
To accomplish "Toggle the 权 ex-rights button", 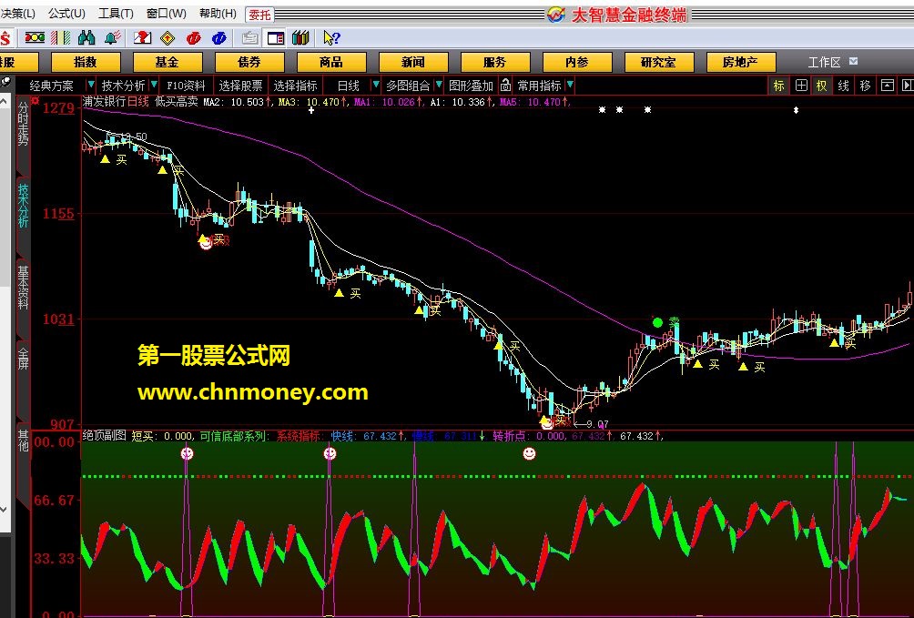I will click(821, 86).
